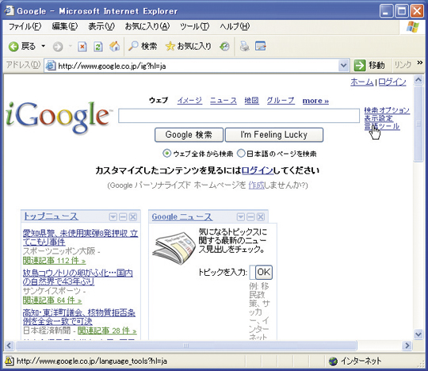Click the vertical scrollbar up arrow
The width and height of the screenshot is (428, 371).
tap(418, 80)
